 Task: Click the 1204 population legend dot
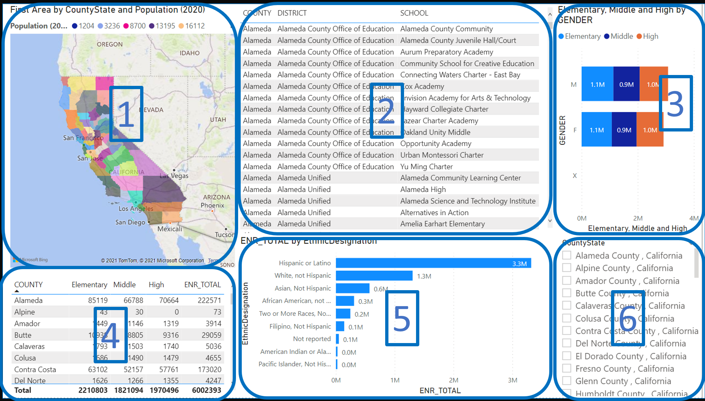[x=75, y=26]
